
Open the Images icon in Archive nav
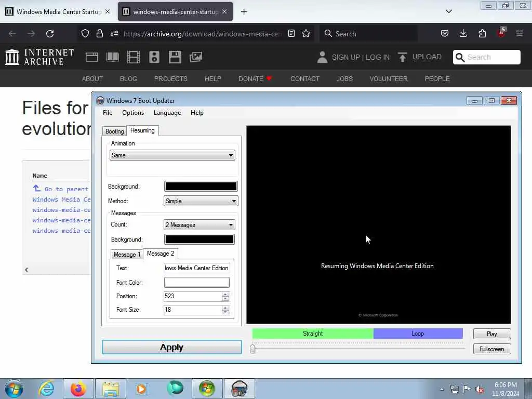coord(196,57)
